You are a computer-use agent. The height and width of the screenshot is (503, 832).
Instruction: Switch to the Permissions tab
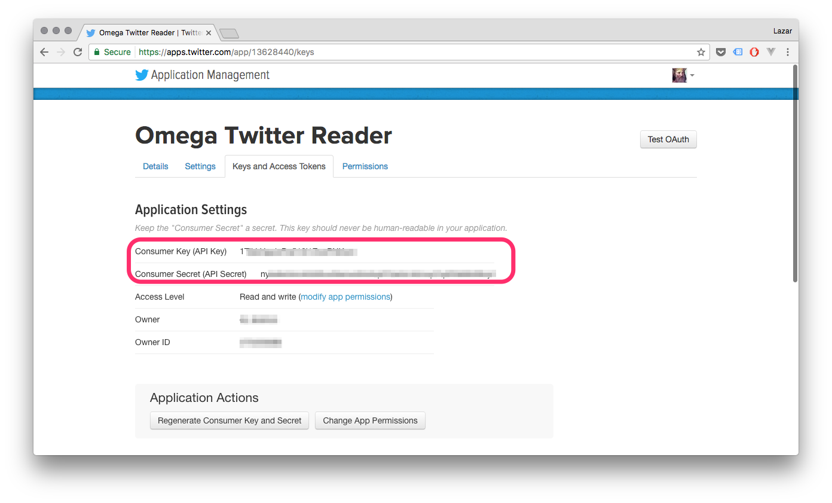[x=365, y=166]
